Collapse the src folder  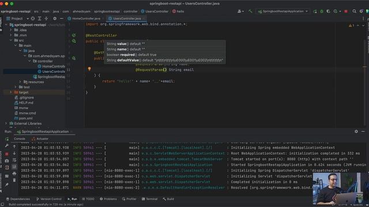[11, 40]
